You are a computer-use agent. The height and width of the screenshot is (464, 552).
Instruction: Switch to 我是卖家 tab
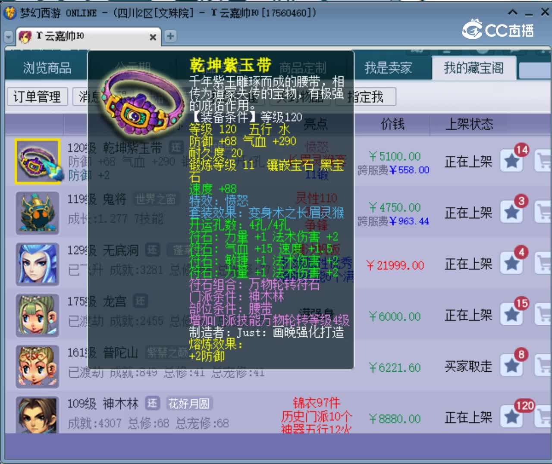coord(388,68)
